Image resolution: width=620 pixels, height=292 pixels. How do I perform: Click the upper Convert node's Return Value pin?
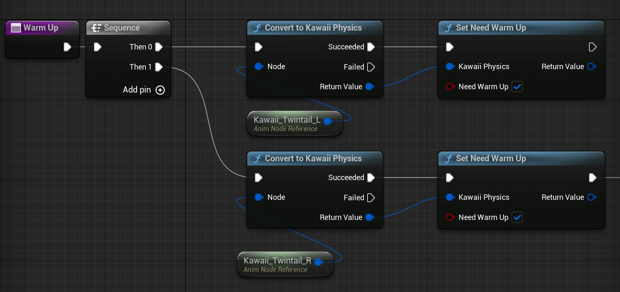point(369,87)
